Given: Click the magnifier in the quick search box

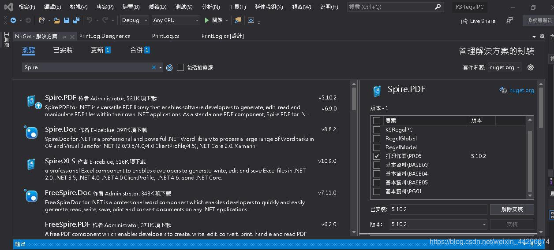Looking at the screenshot, I should [438, 7].
